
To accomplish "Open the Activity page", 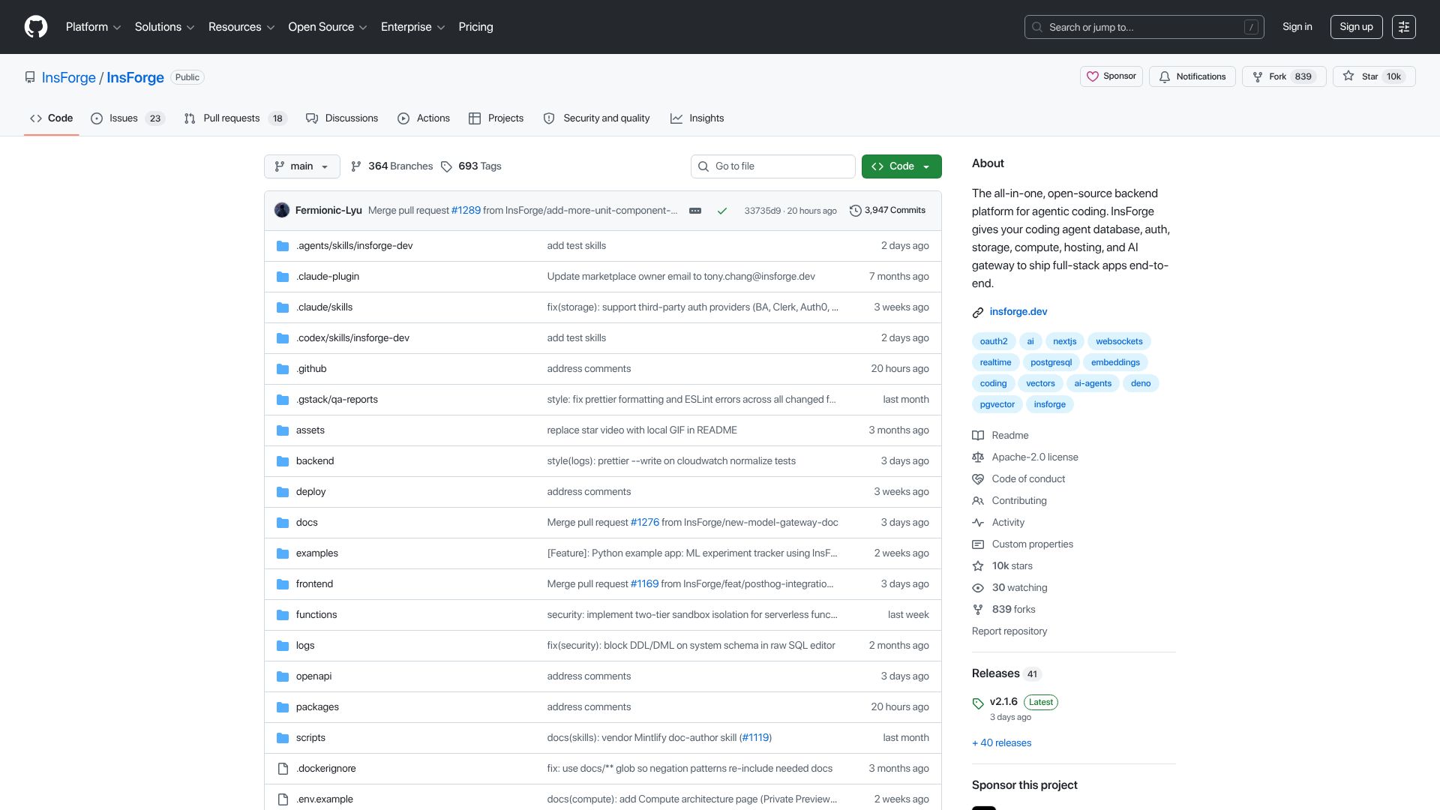I will pyautogui.click(x=998, y=522).
